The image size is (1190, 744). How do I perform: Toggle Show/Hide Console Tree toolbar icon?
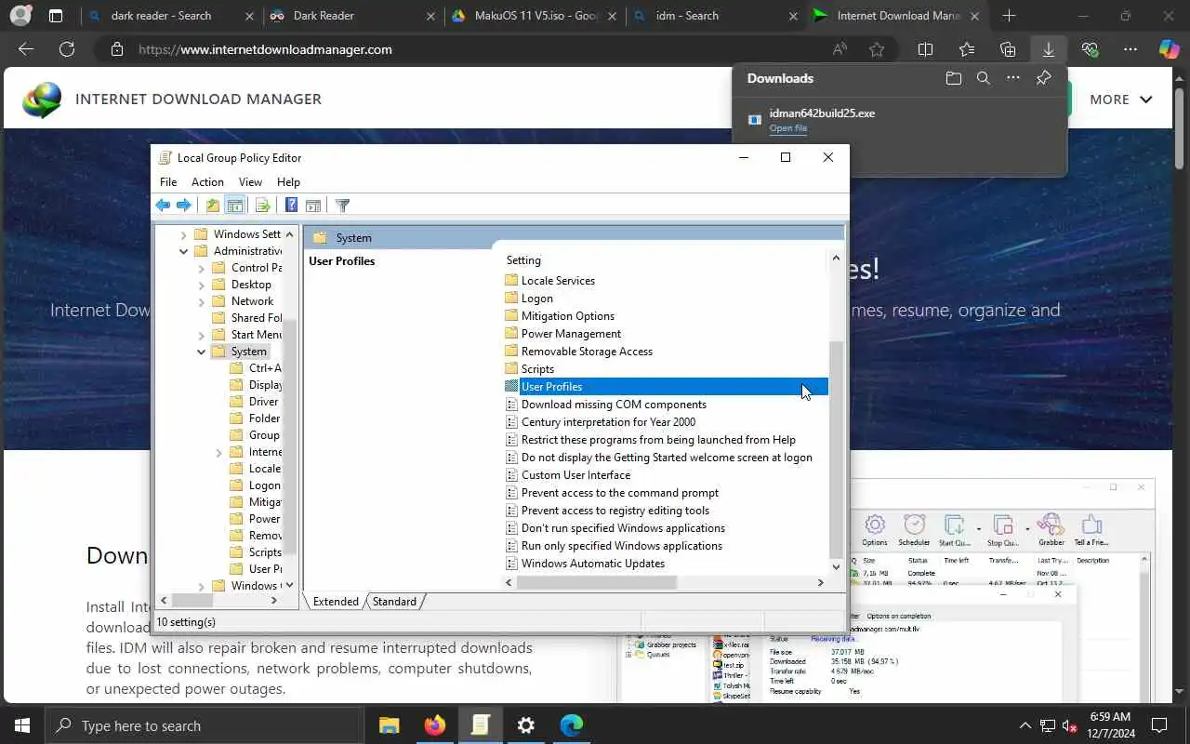(x=235, y=206)
